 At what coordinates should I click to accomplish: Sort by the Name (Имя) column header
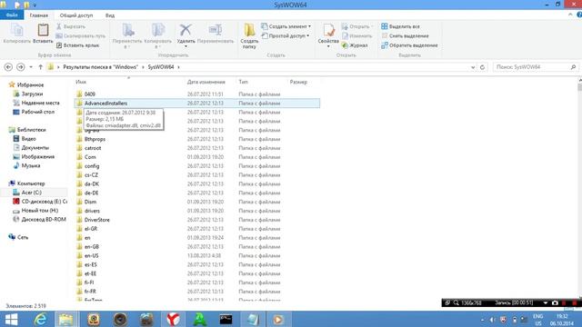[81, 82]
